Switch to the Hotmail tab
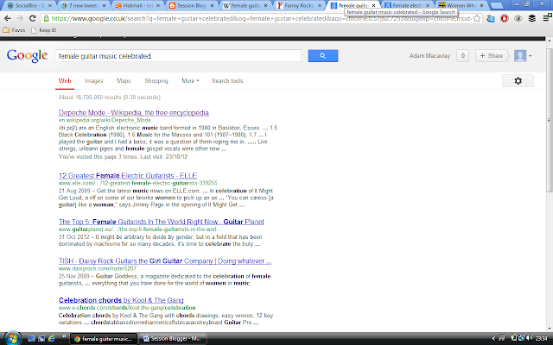The image size is (553, 345). (x=137, y=6)
